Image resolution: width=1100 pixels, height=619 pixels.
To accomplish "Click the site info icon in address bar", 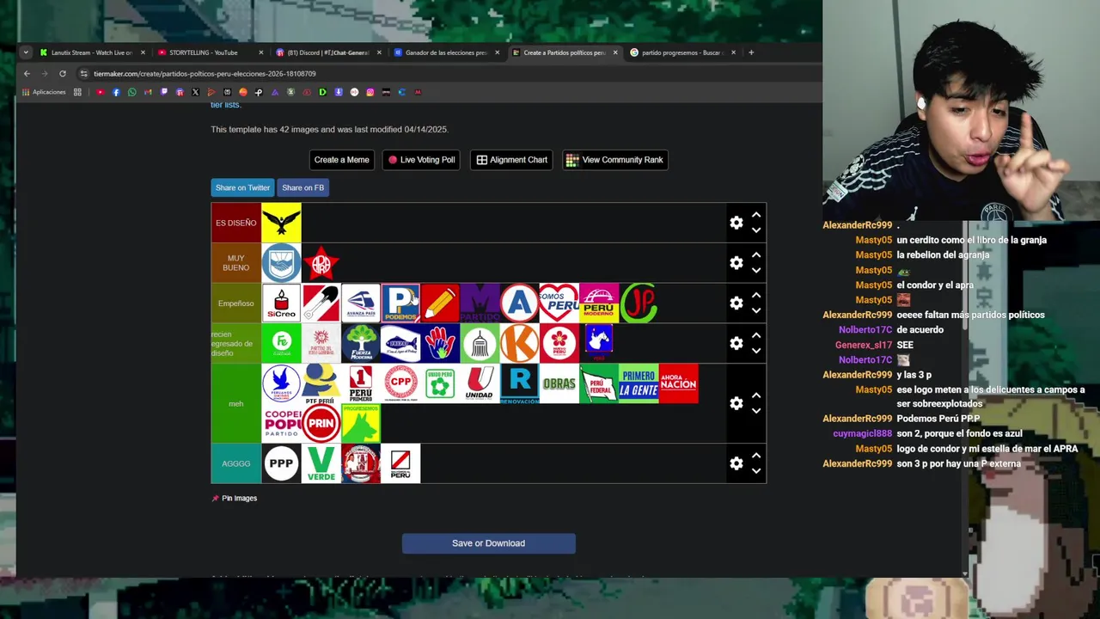I will (84, 74).
